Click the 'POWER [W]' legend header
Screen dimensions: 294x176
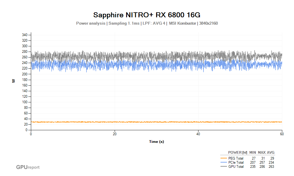tap(238, 153)
